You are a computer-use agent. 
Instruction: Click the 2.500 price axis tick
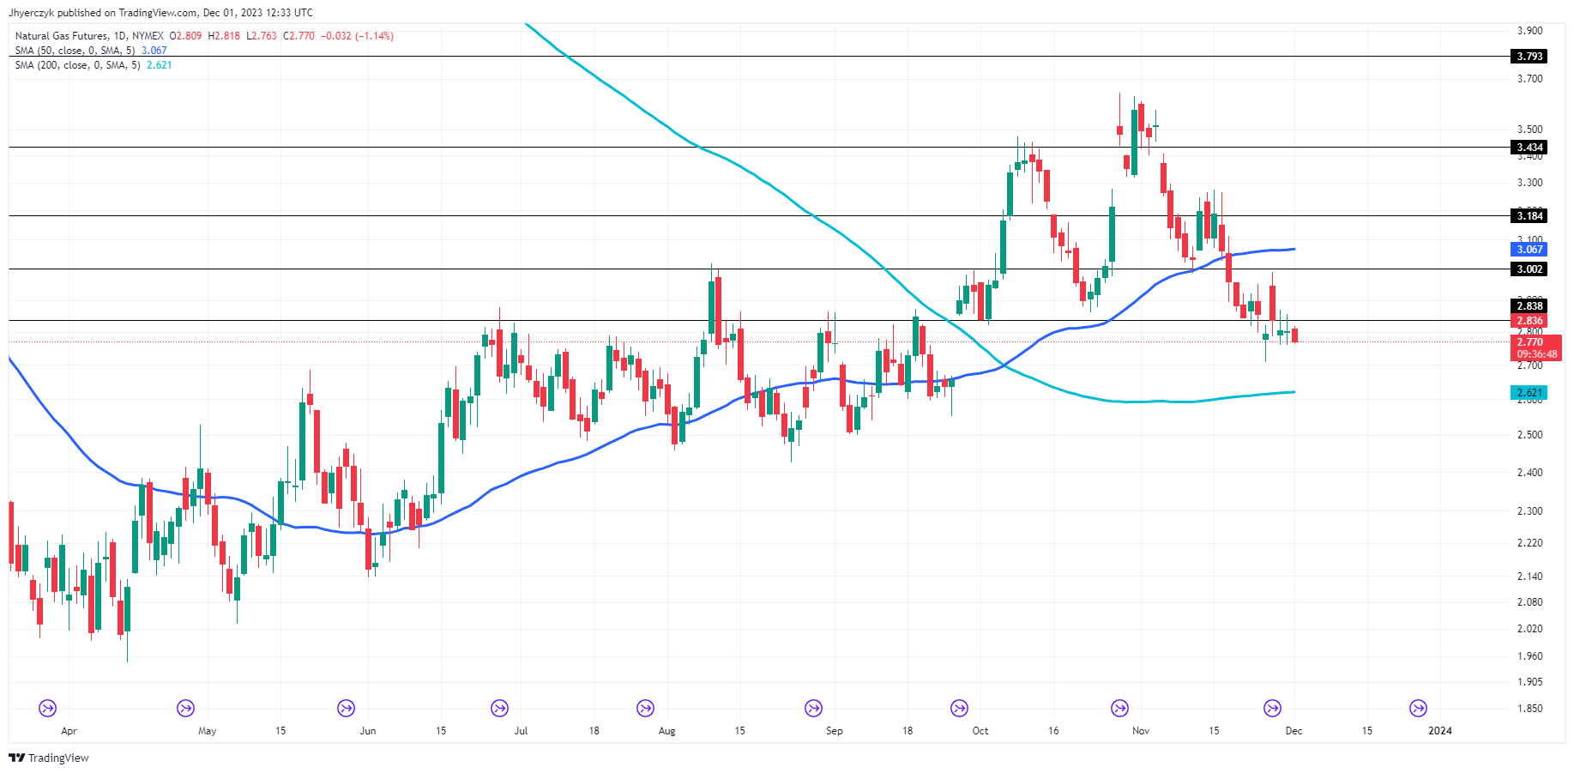pos(1529,435)
